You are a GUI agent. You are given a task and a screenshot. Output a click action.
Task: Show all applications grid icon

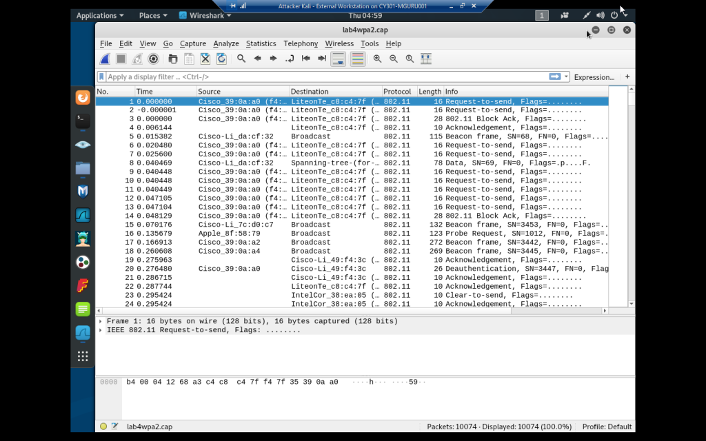tap(83, 356)
